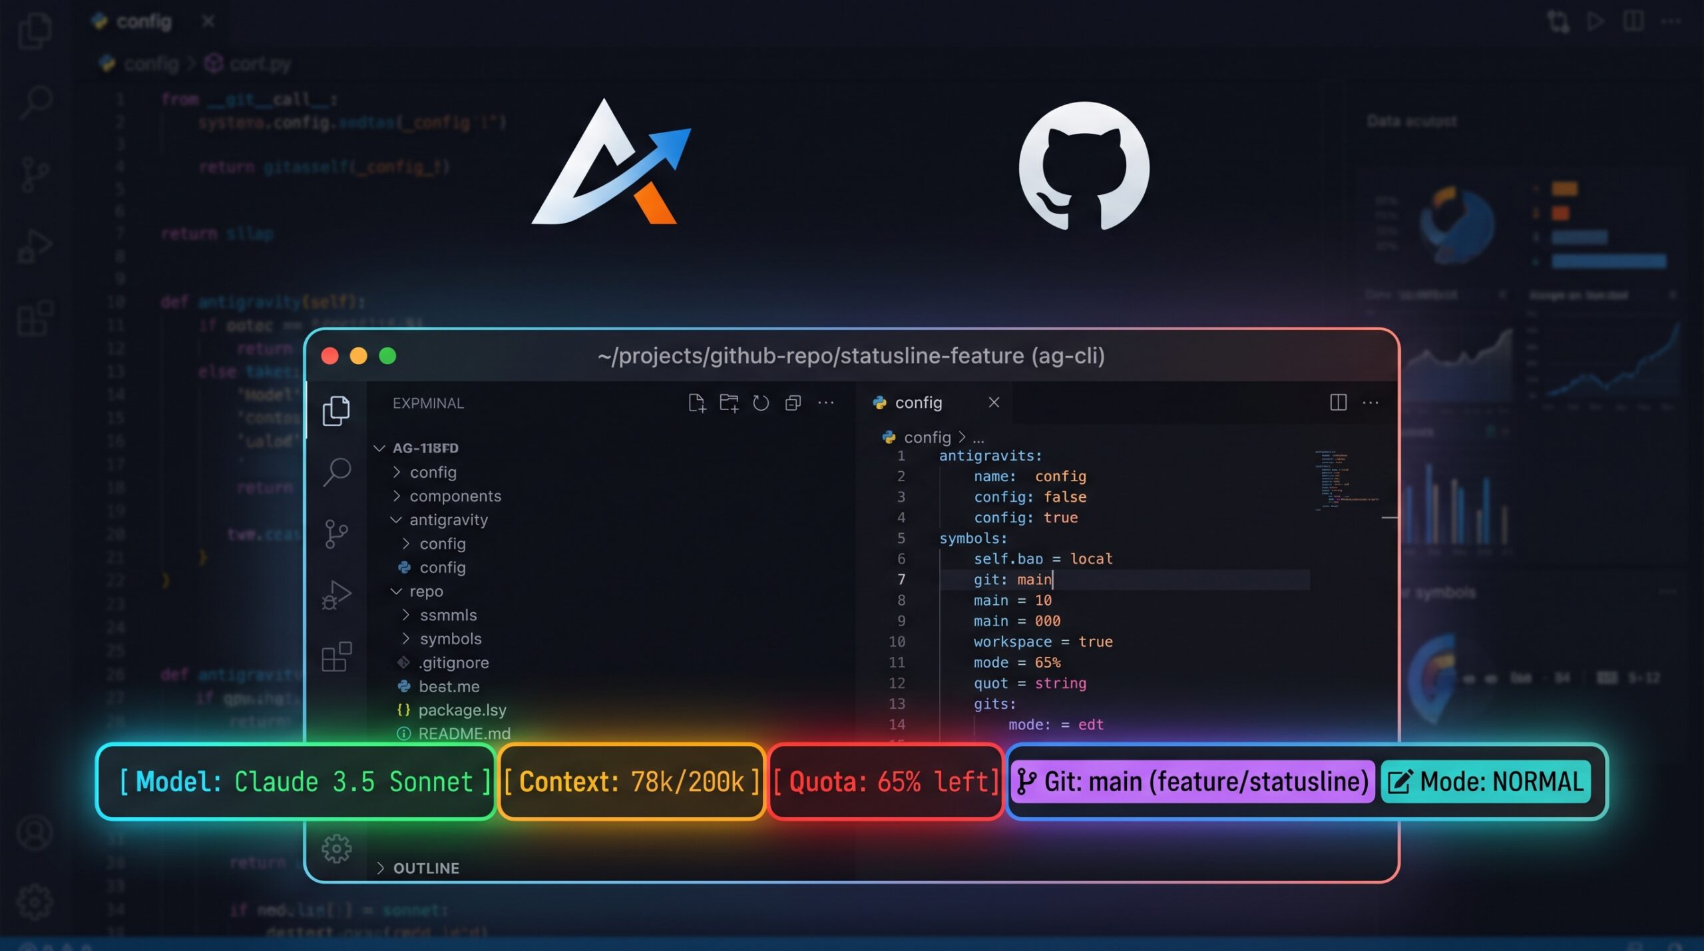Open Source Control icon in the background window's sidebar

pos(35,174)
